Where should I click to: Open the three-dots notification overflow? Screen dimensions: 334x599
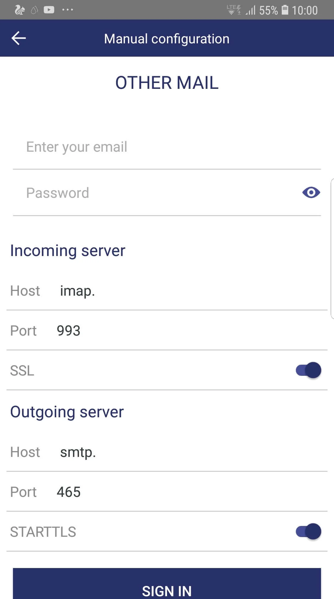(x=67, y=10)
